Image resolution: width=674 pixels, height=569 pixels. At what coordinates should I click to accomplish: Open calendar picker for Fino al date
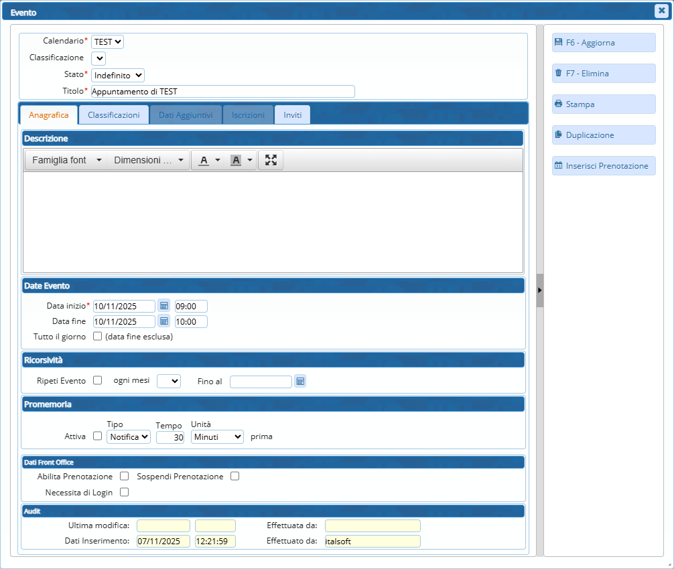click(x=300, y=382)
